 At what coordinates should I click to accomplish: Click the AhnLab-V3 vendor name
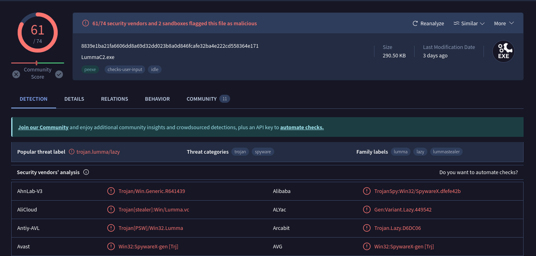pos(29,191)
